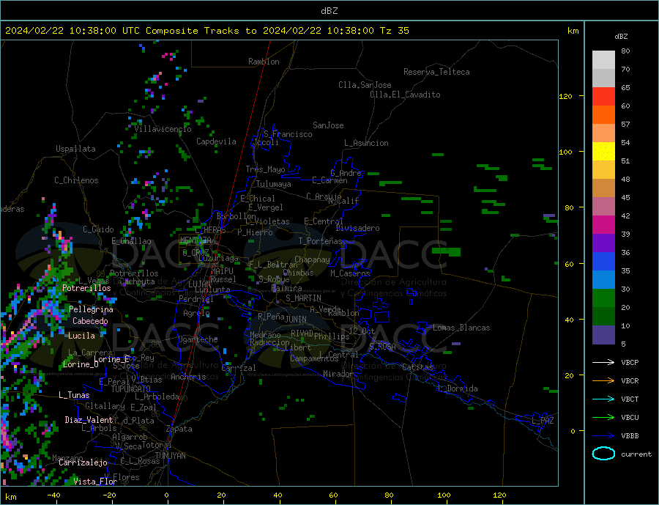Click the Divisadero map label
Viewport: 659px width, 505px height.
[357, 228]
